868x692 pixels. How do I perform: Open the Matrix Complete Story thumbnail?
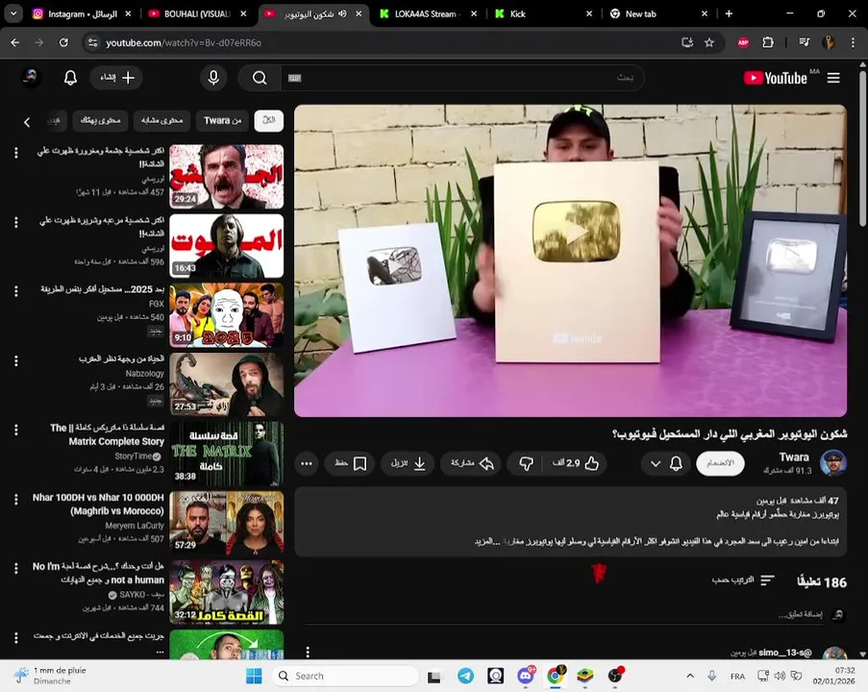(x=227, y=454)
